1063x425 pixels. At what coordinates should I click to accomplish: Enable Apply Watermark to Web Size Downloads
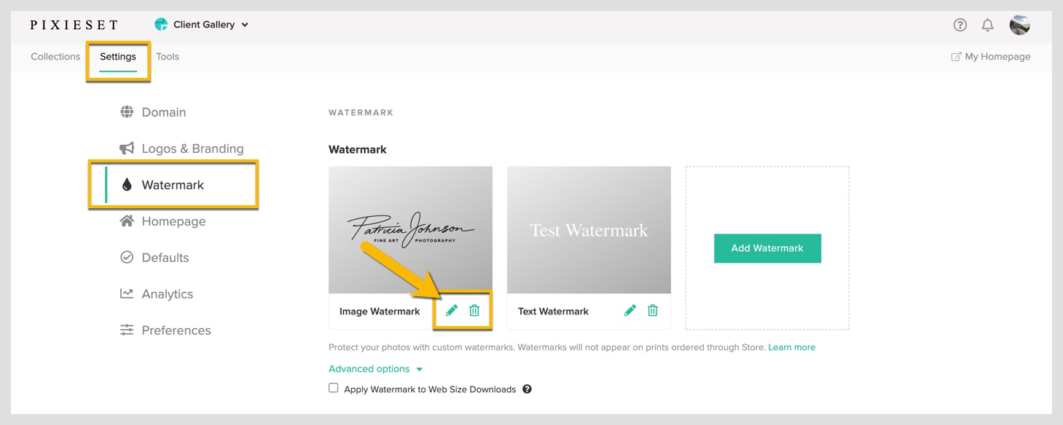pos(334,389)
